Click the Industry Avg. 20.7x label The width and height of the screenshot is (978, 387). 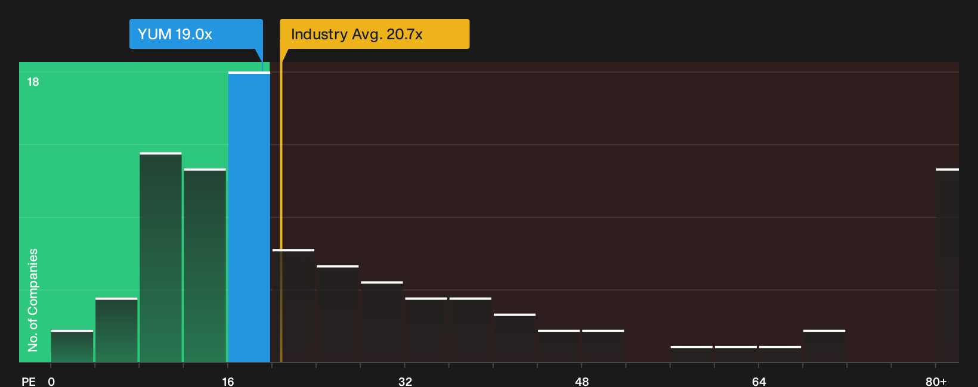pos(375,34)
